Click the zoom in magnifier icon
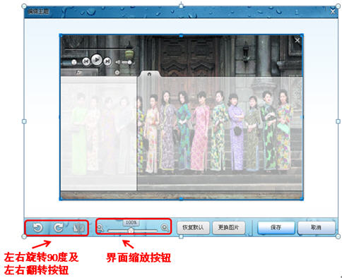This screenshot has height=278, width=342. click(x=165, y=227)
